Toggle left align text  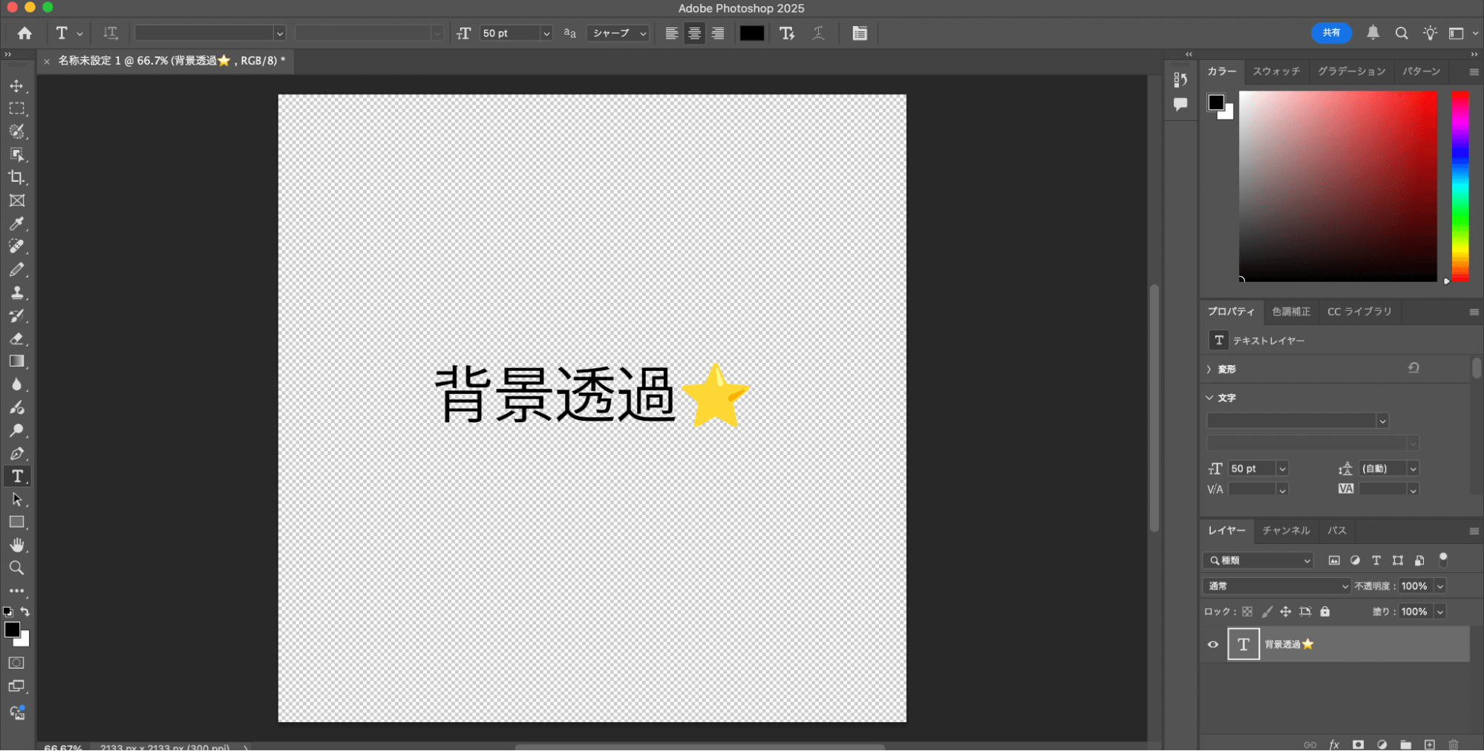pos(672,33)
